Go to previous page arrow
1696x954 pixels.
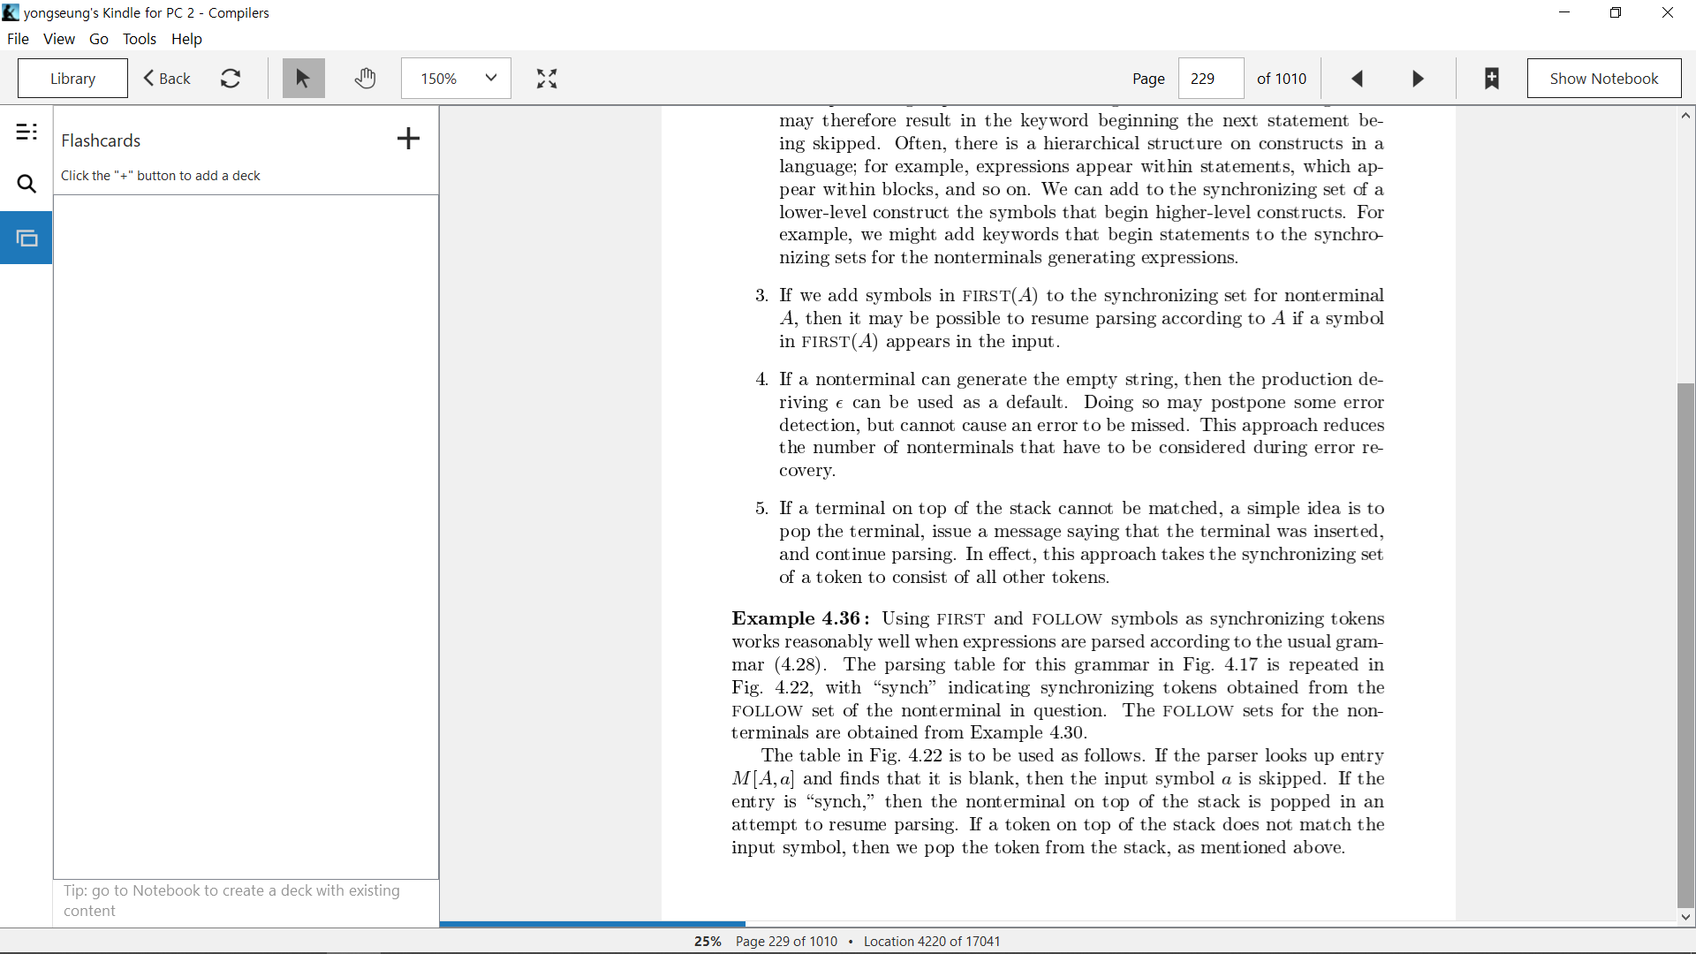(1358, 79)
